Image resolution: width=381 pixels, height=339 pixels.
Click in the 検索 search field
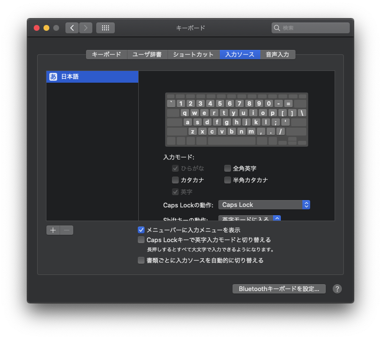coord(311,28)
